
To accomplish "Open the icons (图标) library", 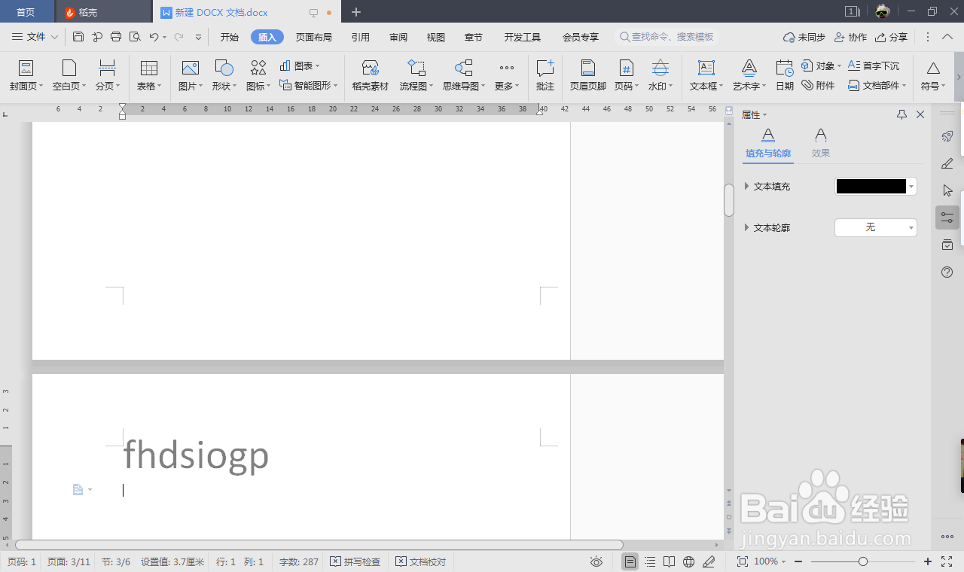I will pyautogui.click(x=258, y=76).
